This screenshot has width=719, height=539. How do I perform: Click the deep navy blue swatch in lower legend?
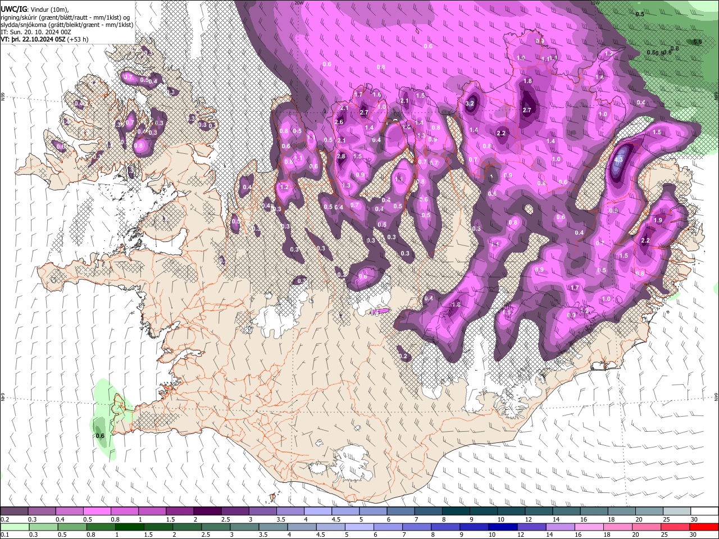click(x=502, y=527)
